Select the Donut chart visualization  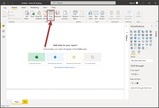(x=147, y=38)
